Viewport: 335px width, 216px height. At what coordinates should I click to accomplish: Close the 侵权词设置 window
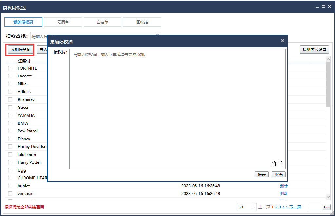tap(329, 7)
